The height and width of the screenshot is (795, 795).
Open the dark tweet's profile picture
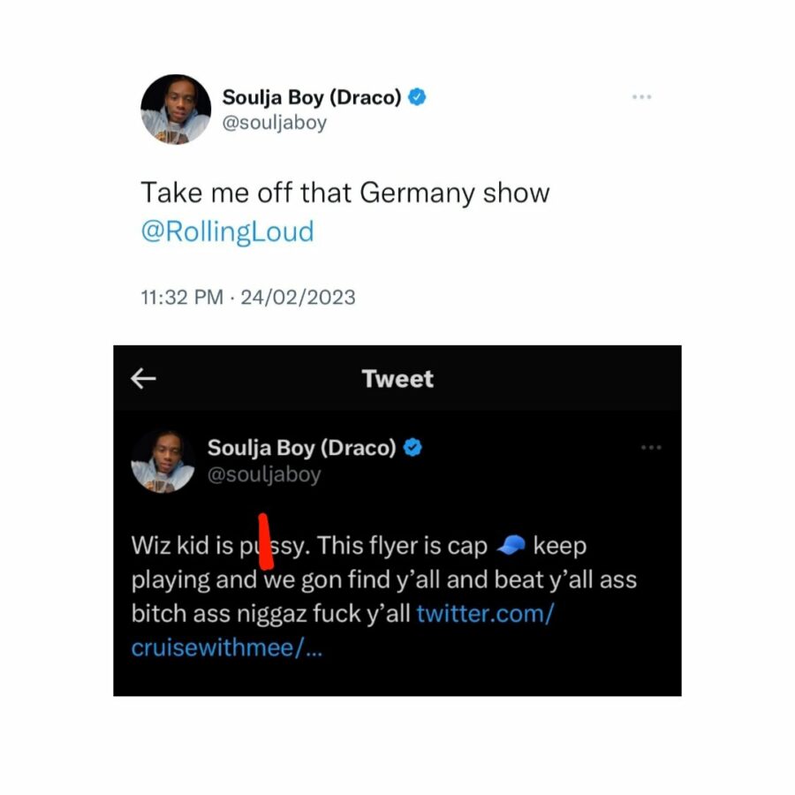point(163,461)
